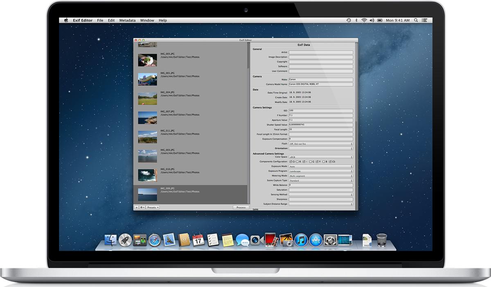Open the File menu
491x287 pixels.
point(100,20)
